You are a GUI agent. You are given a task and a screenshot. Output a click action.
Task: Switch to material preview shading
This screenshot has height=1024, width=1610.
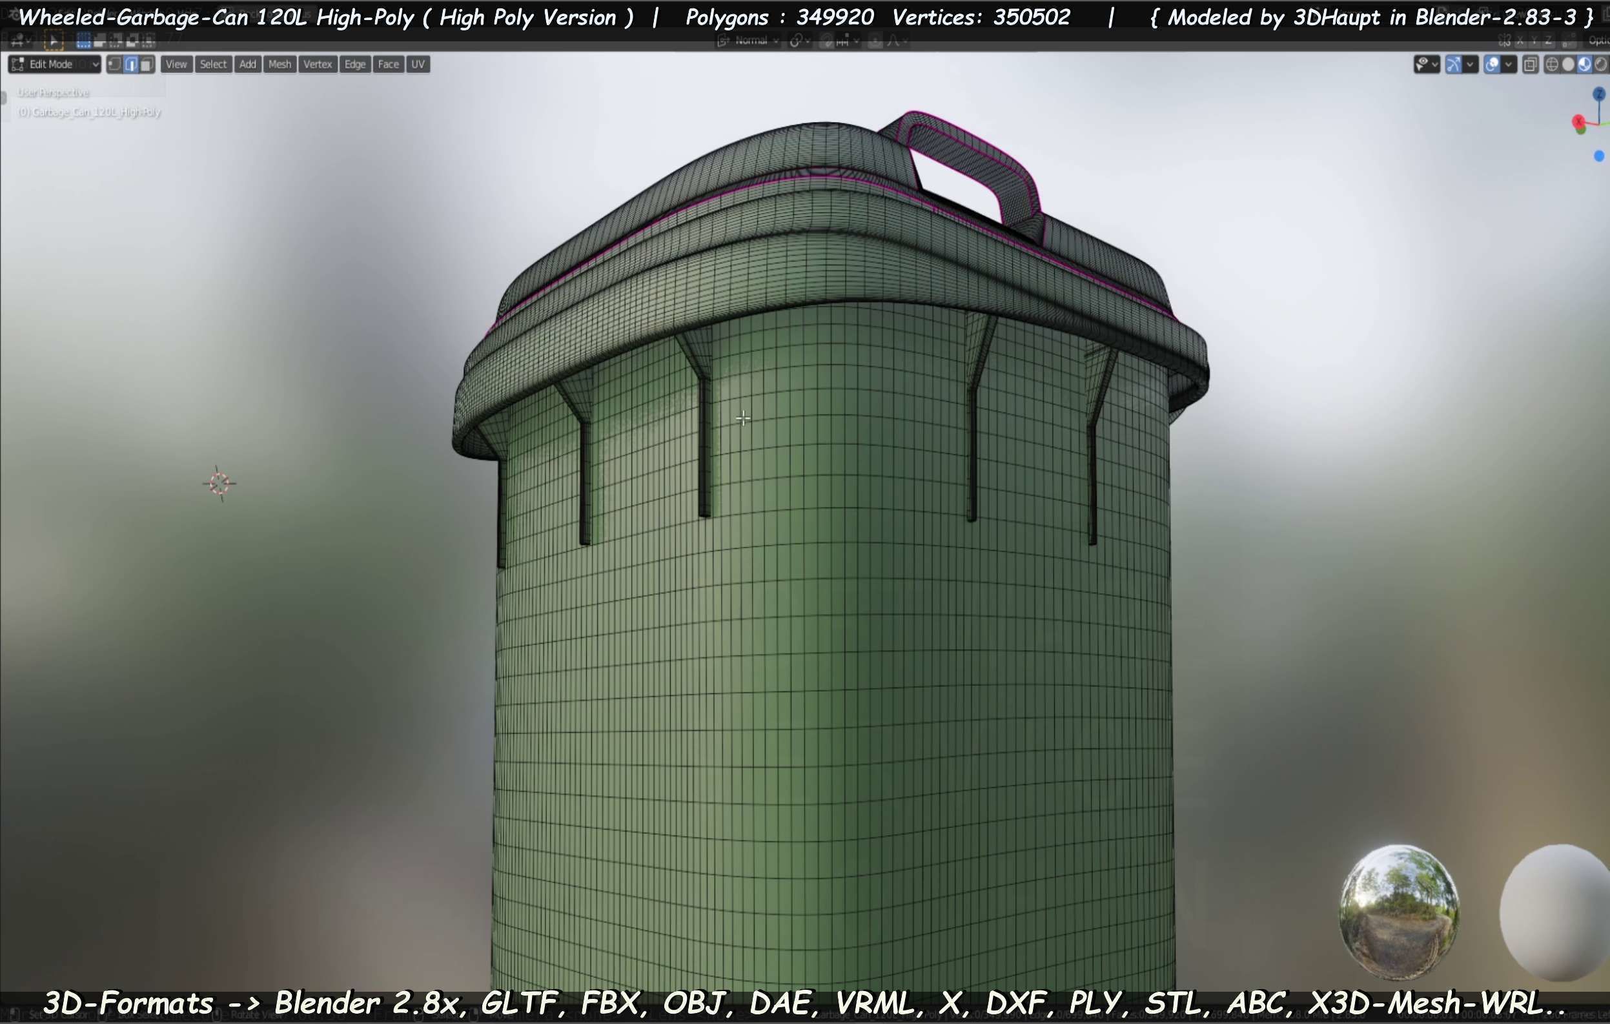(x=1584, y=64)
